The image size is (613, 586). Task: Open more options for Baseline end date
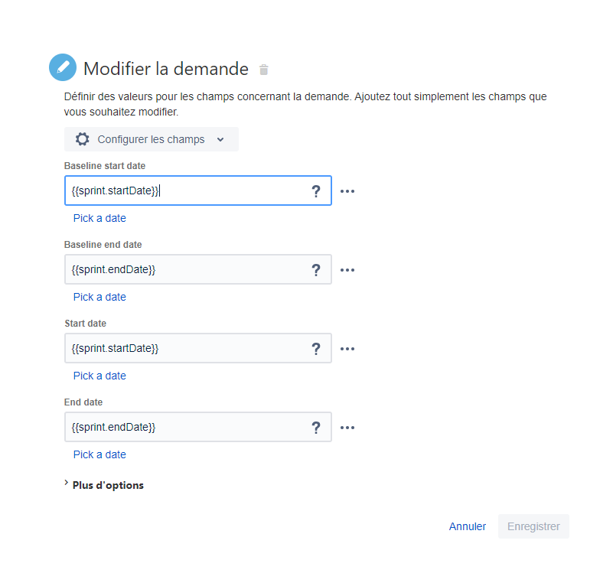(x=347, y=270)
